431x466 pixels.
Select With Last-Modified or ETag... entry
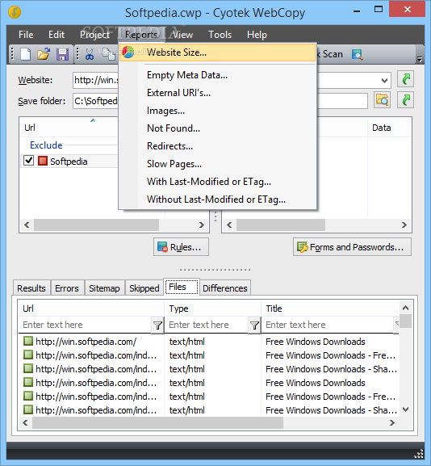[x=217, y=182]
